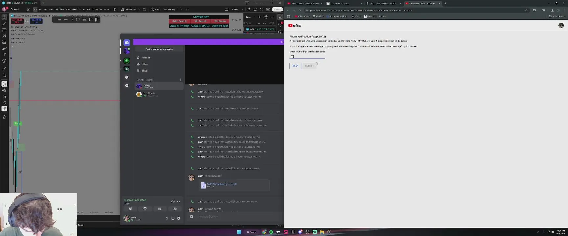Undo the last TradingView chart action
The image size is (568, 236).
pos(181,10)
